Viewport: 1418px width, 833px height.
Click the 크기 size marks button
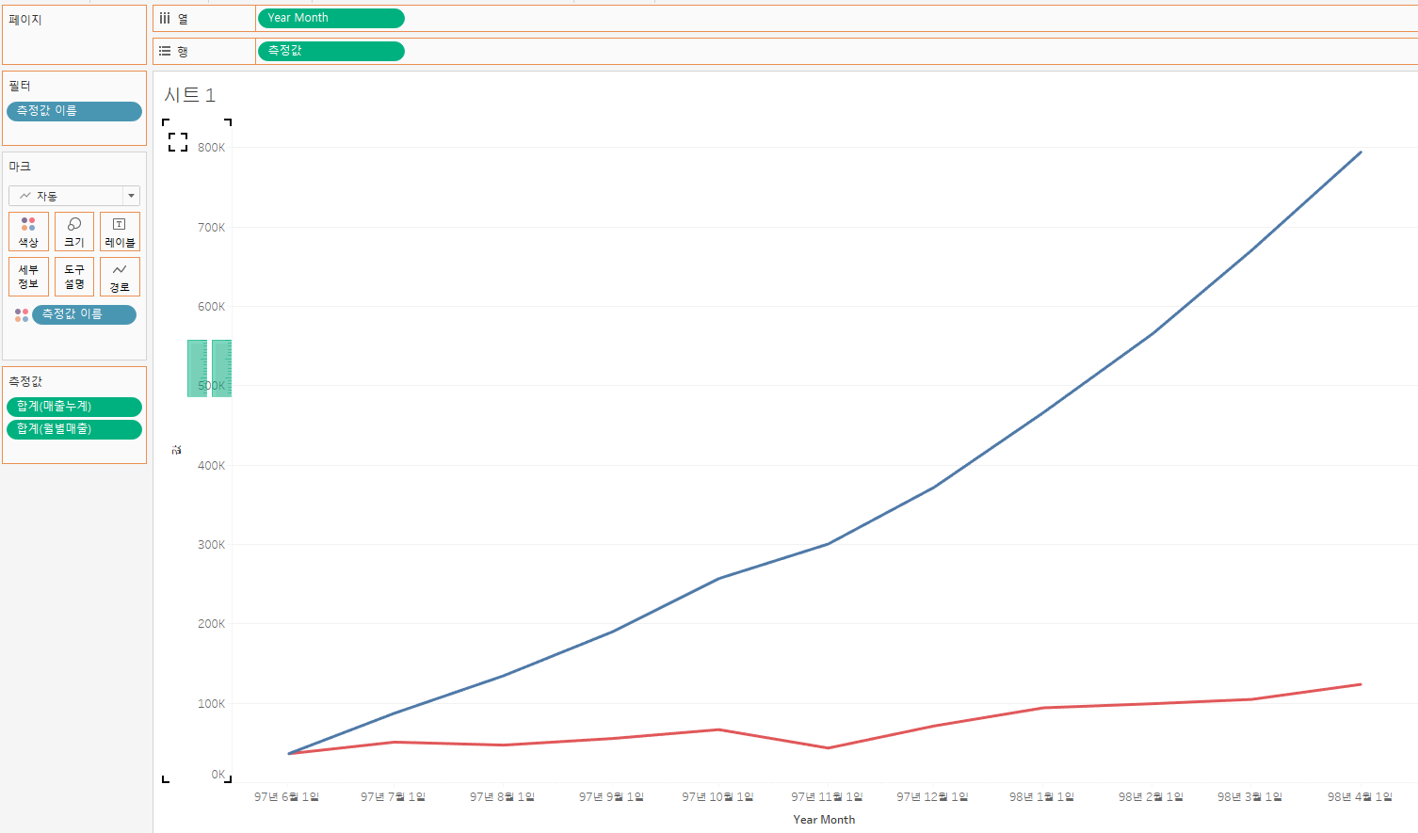tap(74, 232)
